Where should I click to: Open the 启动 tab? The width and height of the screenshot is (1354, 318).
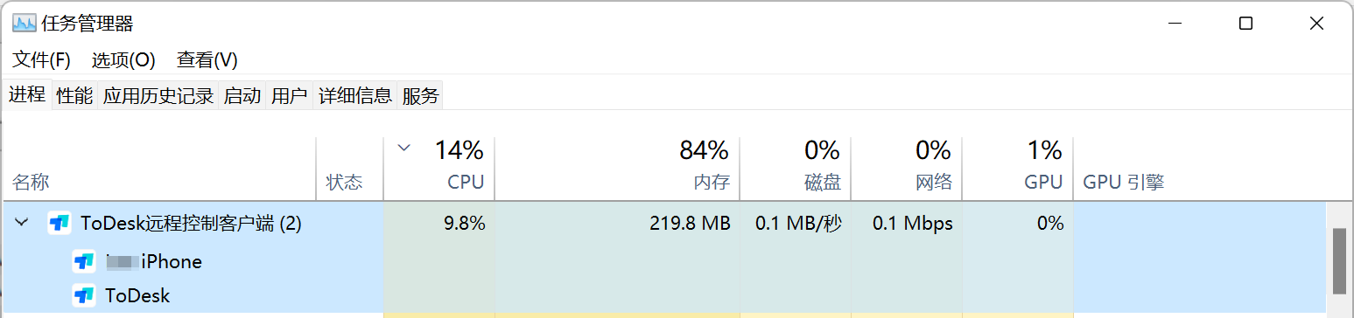pyautogui.click(x=242, y=96)
